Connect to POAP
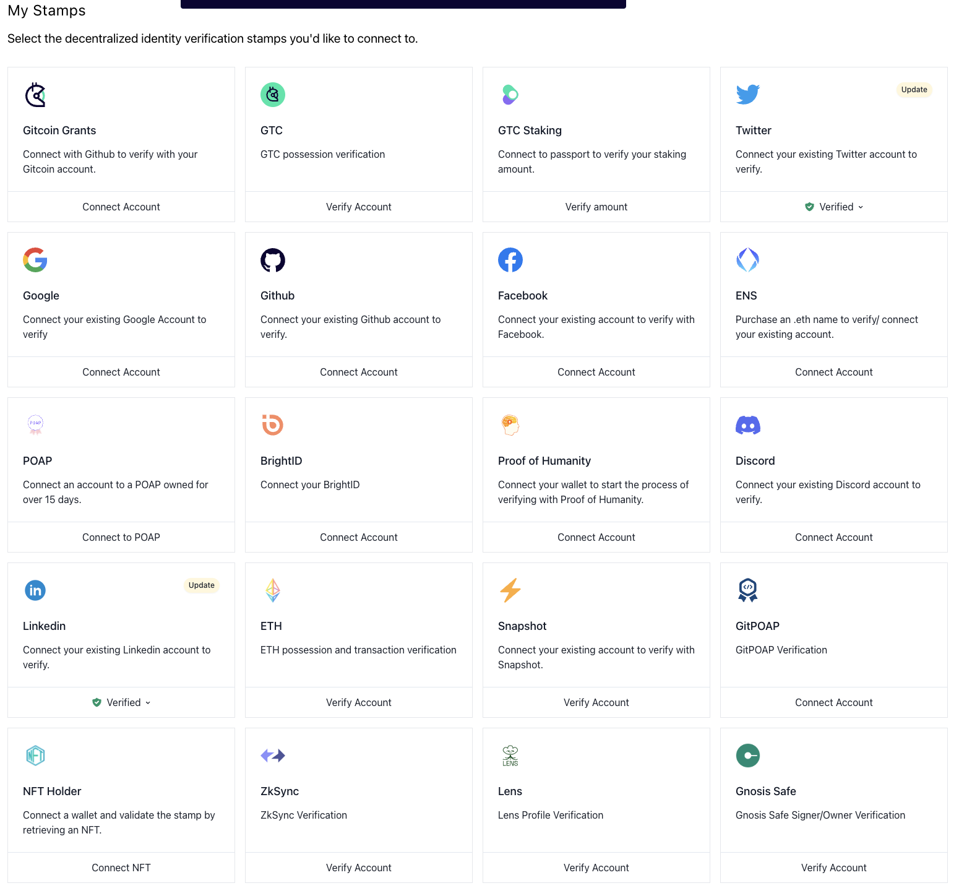Viewport: 959px width, 896px height. (121, 537)
